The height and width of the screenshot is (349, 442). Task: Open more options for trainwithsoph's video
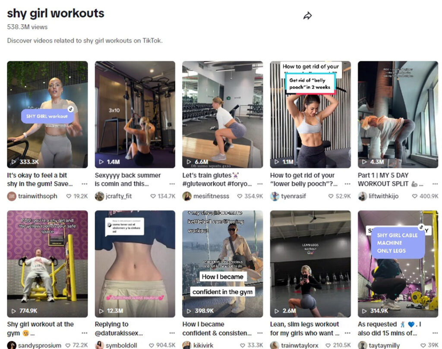pos(84,184)
